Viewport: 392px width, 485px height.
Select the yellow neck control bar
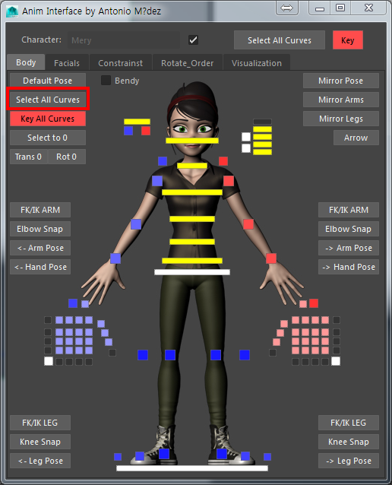(x=192, y=166)
